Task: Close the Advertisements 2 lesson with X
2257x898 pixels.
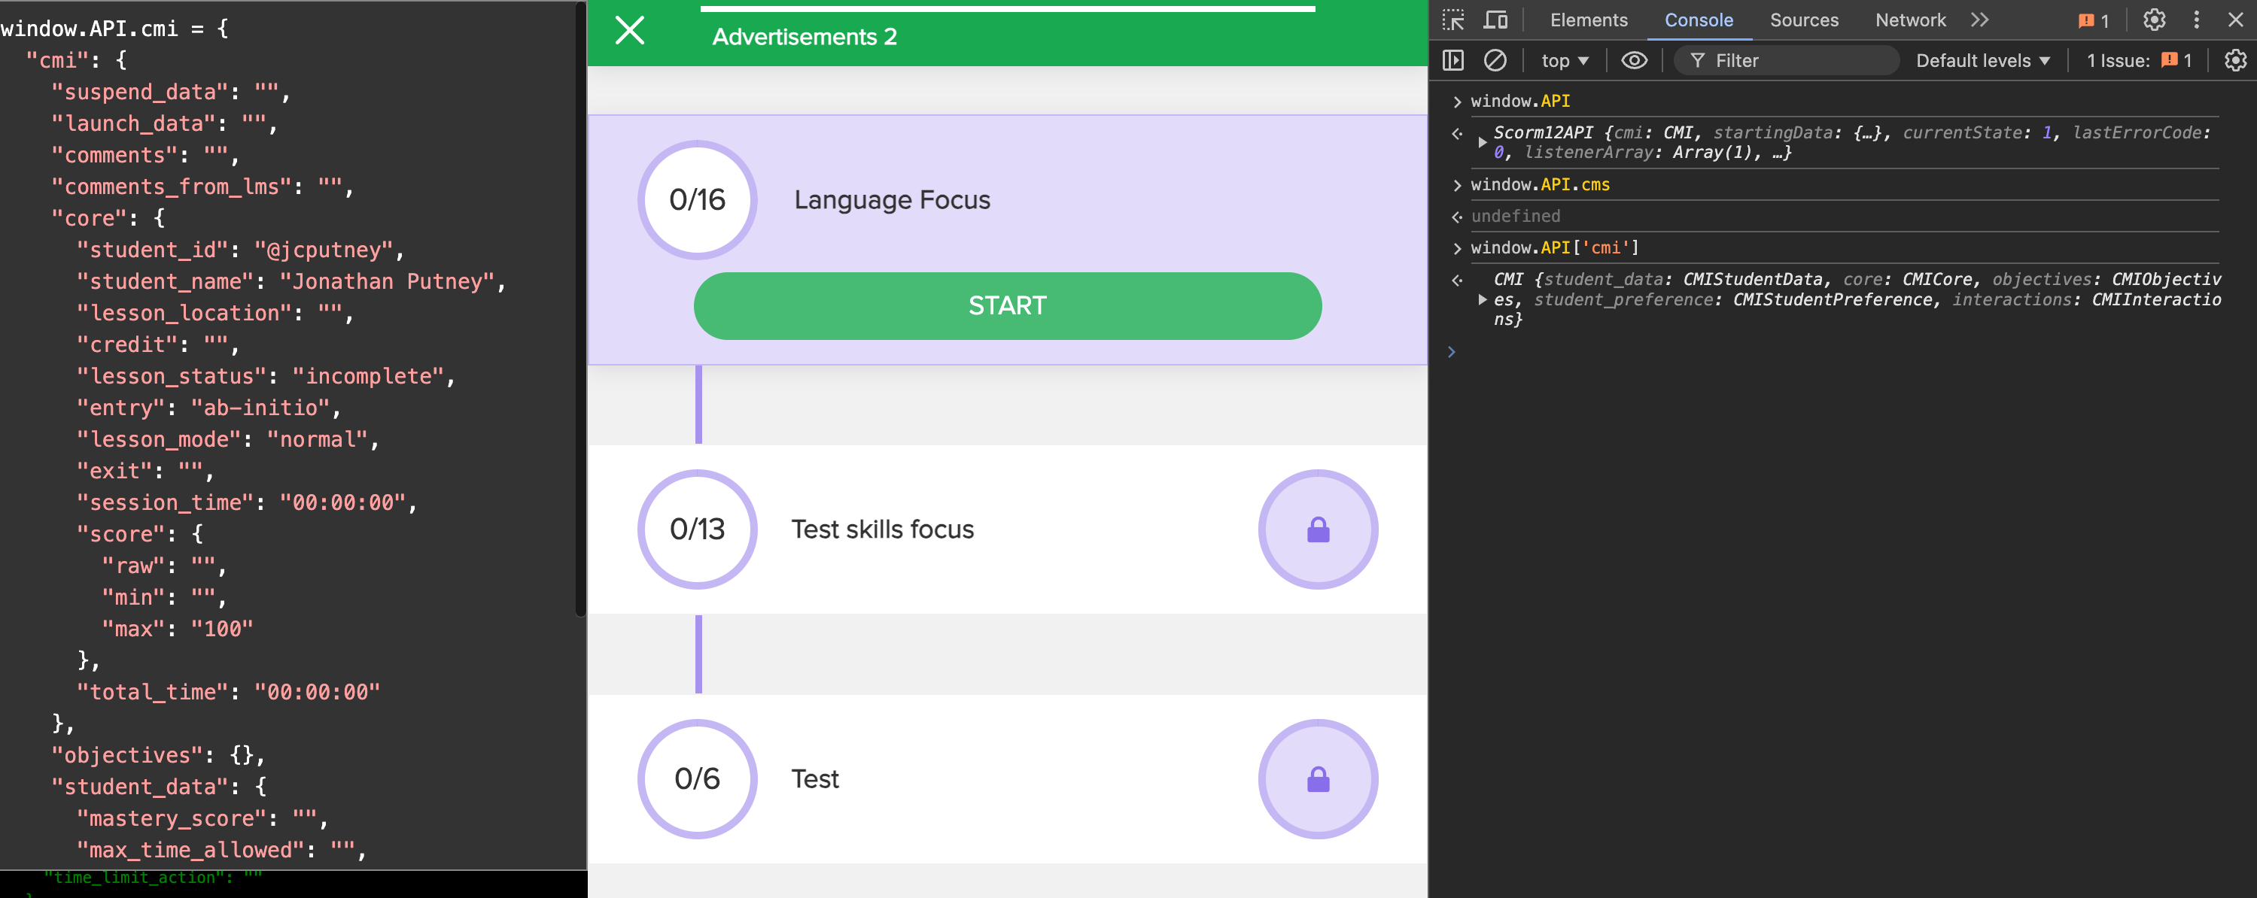Action: click(x=630, y=31)
